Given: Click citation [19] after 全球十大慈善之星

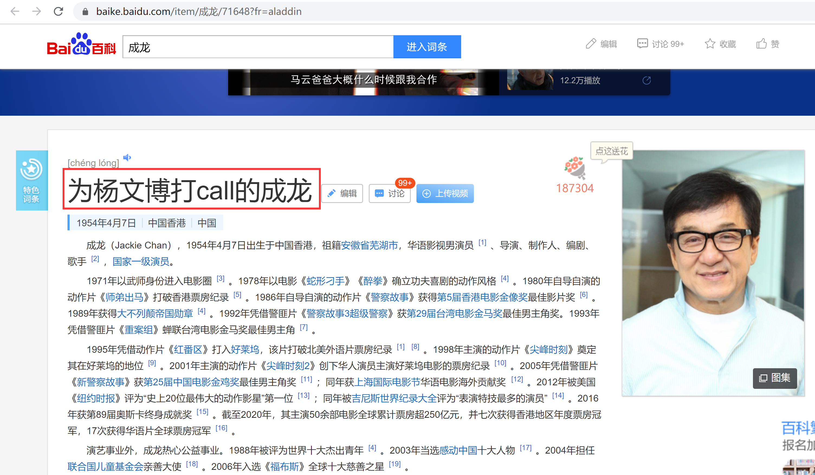Looking at the screenshot, I should pos(394,464).
